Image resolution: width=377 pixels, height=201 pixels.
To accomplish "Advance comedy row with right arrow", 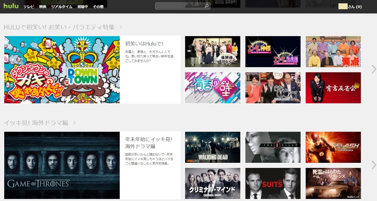I will [x=374, y=69].
